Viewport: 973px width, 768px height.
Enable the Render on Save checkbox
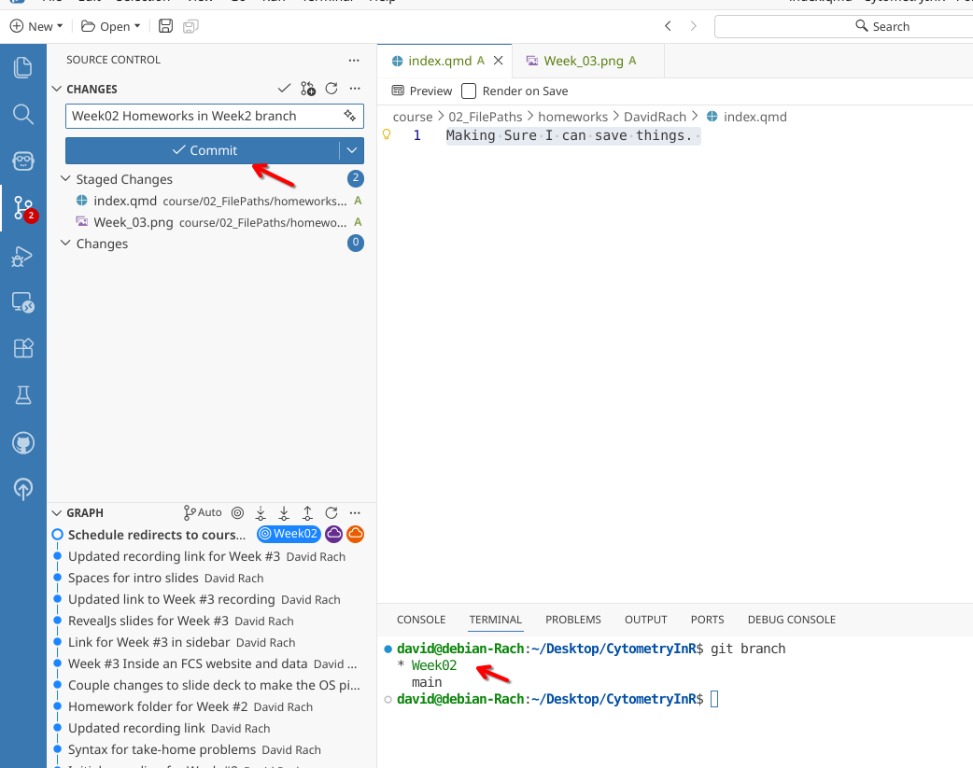469,91
